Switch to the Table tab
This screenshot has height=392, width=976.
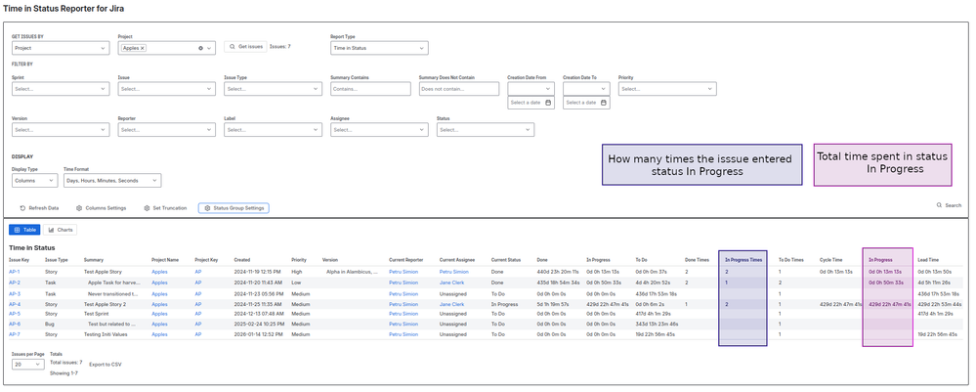(24, 230)
